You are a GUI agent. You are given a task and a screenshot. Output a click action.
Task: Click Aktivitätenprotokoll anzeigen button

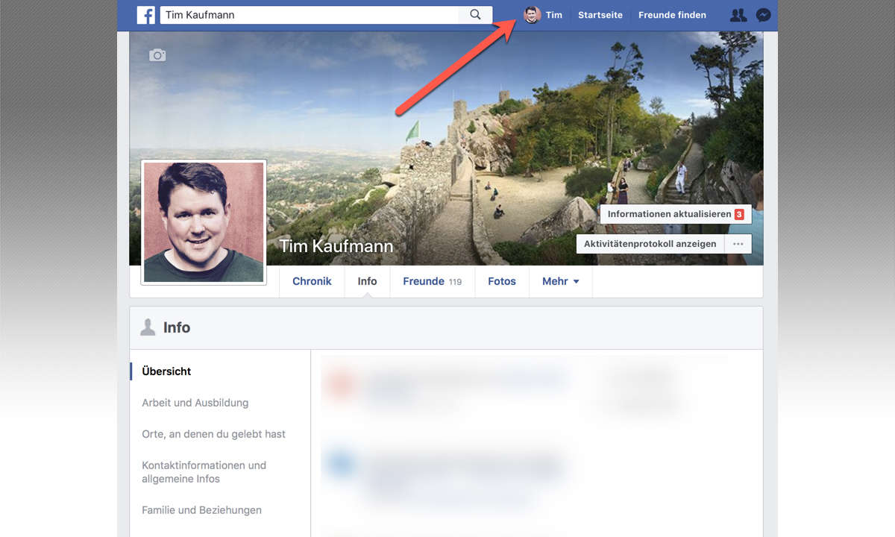650,244
